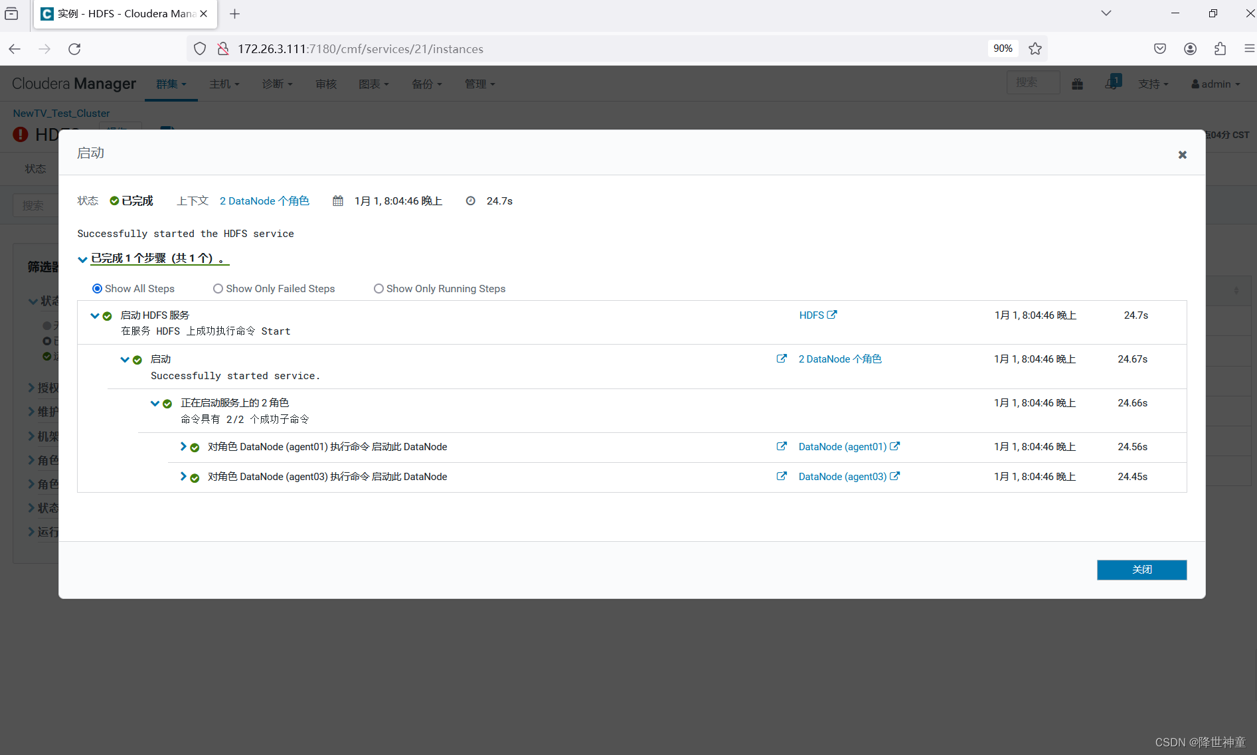
Task: Open running commands icon with badge 1
Action: point(1113,83)
